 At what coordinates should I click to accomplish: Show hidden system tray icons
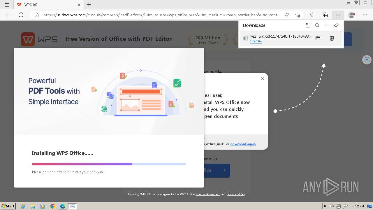pyautogui.click(x=325, y=206)
